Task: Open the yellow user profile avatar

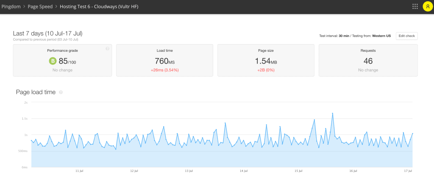Action: tap(428, 7)
